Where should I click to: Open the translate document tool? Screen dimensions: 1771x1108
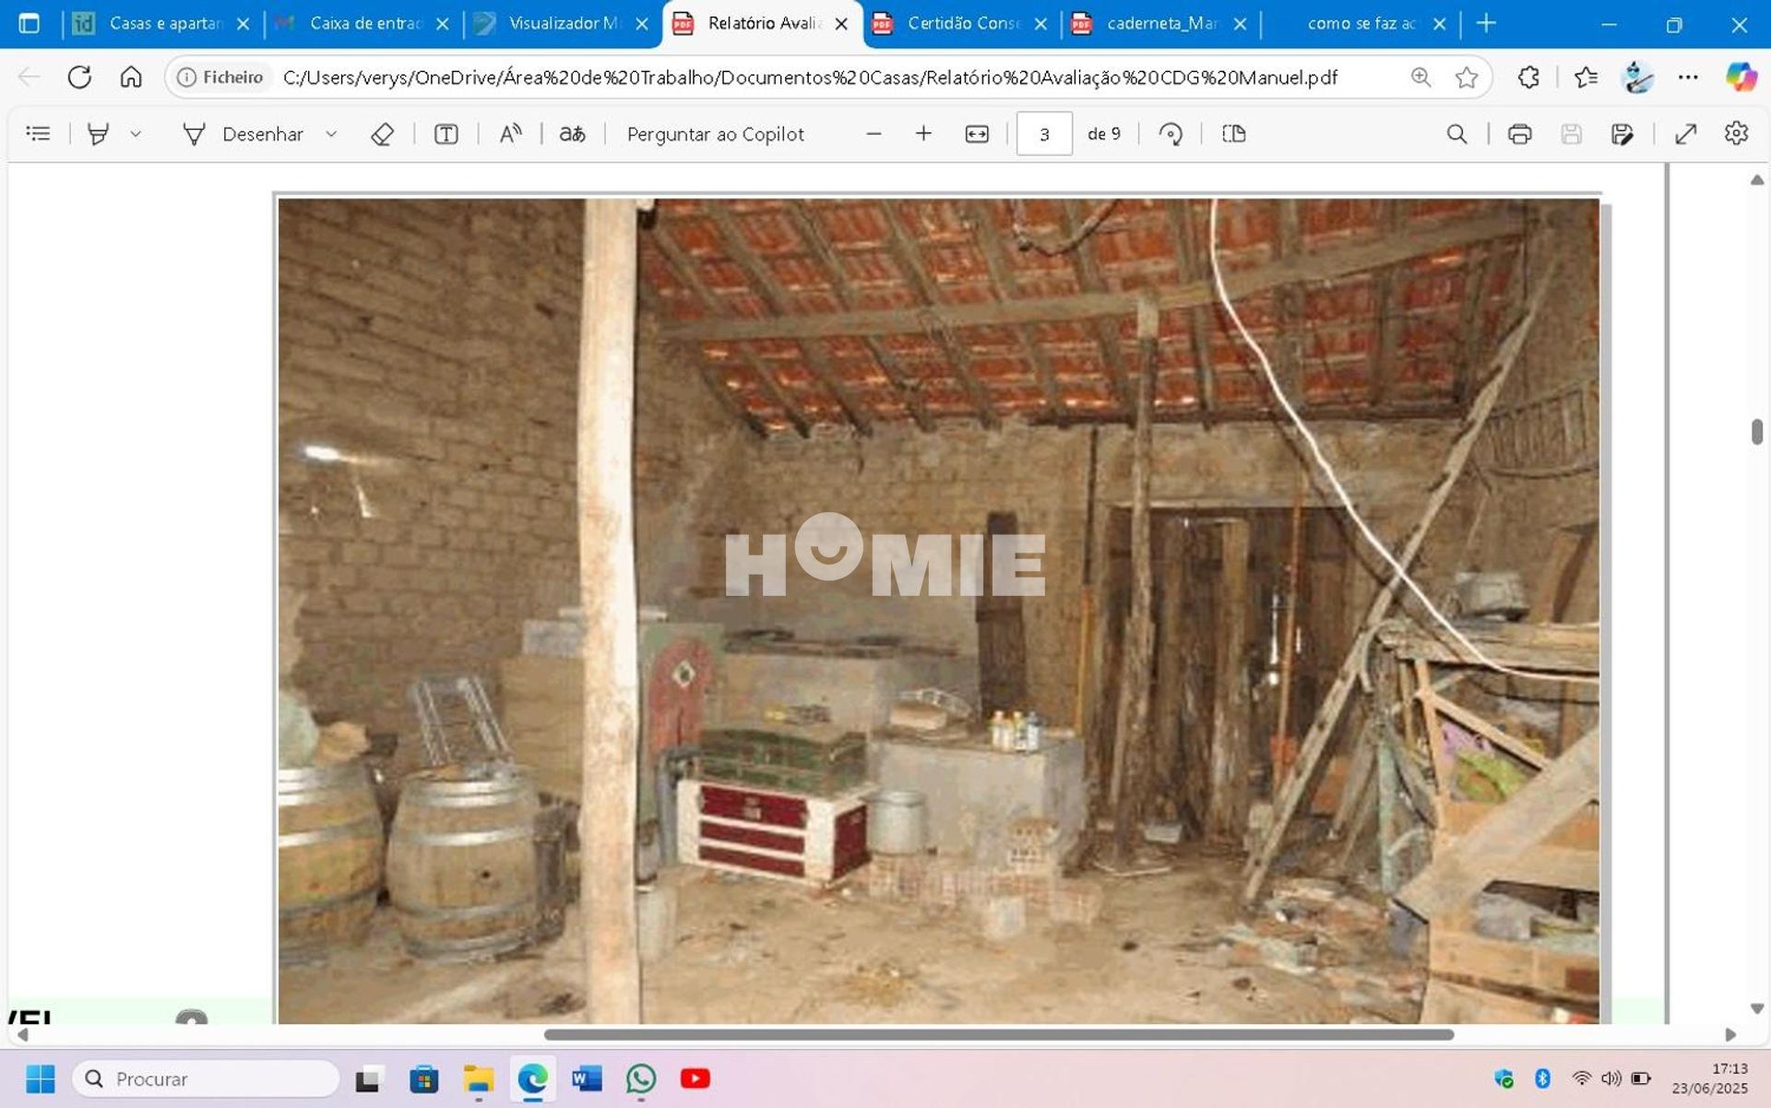pyautogui.click(x=572, y=134)
